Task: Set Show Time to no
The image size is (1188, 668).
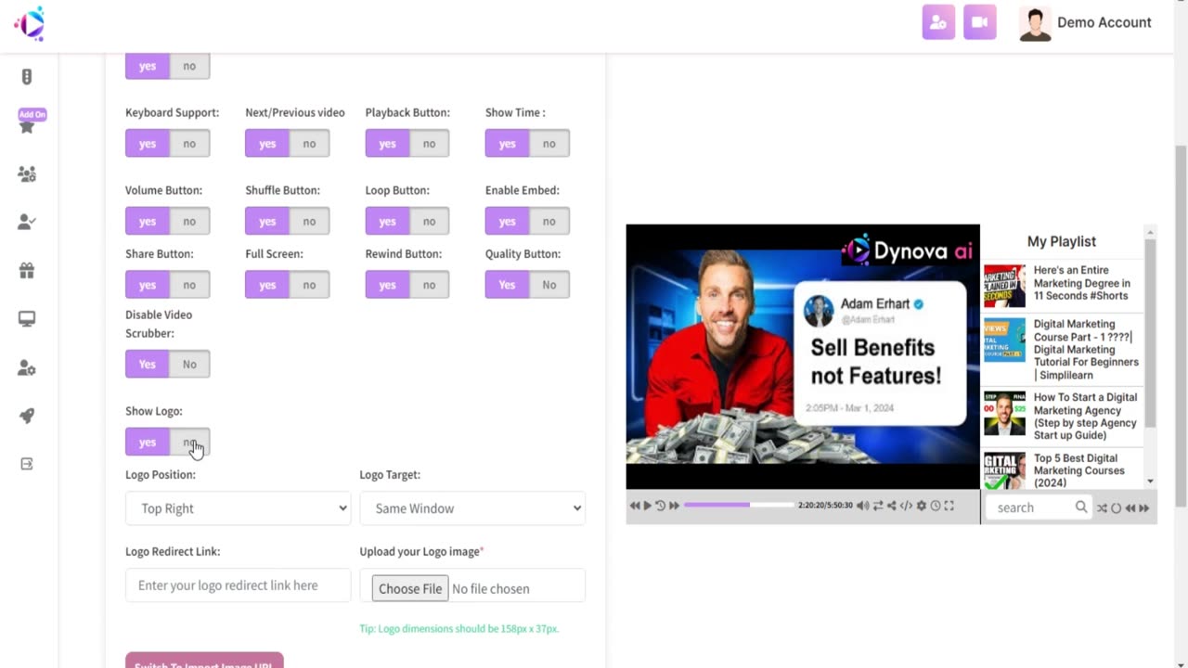Action: tap(549, 143)
